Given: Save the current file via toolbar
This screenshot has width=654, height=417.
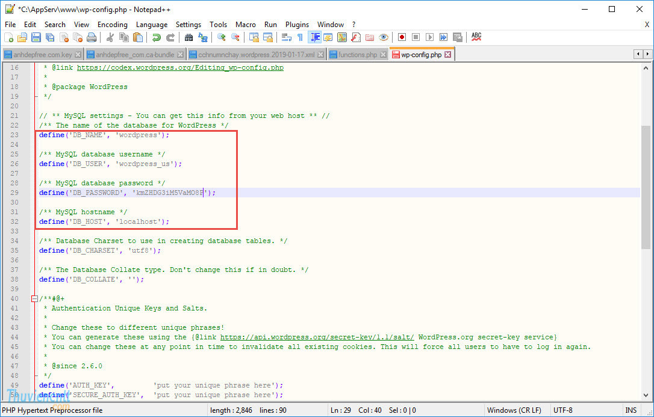Looking at the screenshot, I should pos(36,37).
